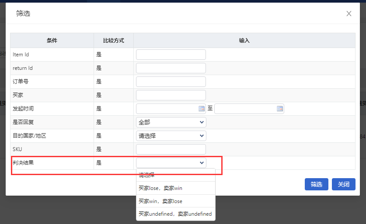Select option 买家win，卖家lose

point(175,201)
